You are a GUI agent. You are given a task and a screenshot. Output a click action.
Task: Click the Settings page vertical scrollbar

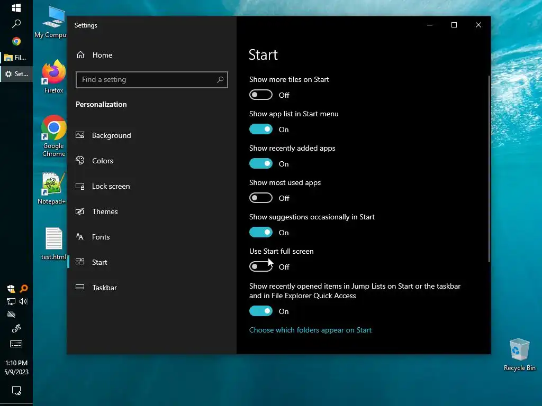489,169
